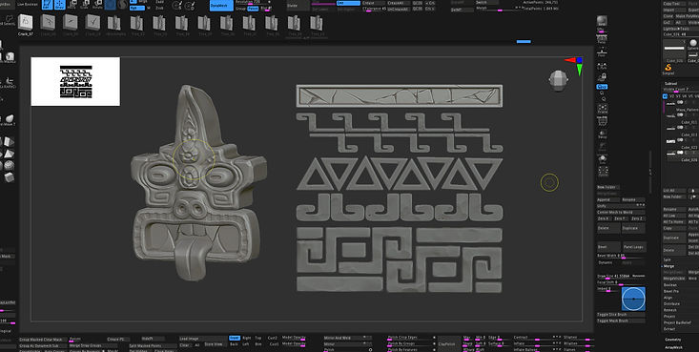Click the second round brush-with-pen icon

pos(190,6)
